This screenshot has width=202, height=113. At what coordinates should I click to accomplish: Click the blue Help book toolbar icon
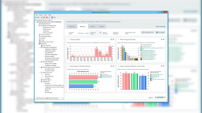(x=52, y=17)
